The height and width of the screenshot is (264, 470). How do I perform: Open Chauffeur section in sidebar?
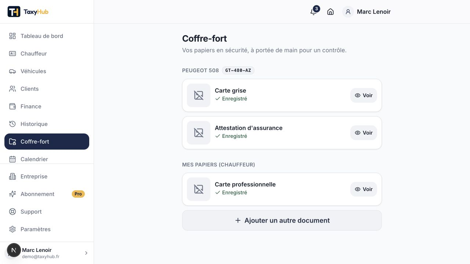(47, 54)
